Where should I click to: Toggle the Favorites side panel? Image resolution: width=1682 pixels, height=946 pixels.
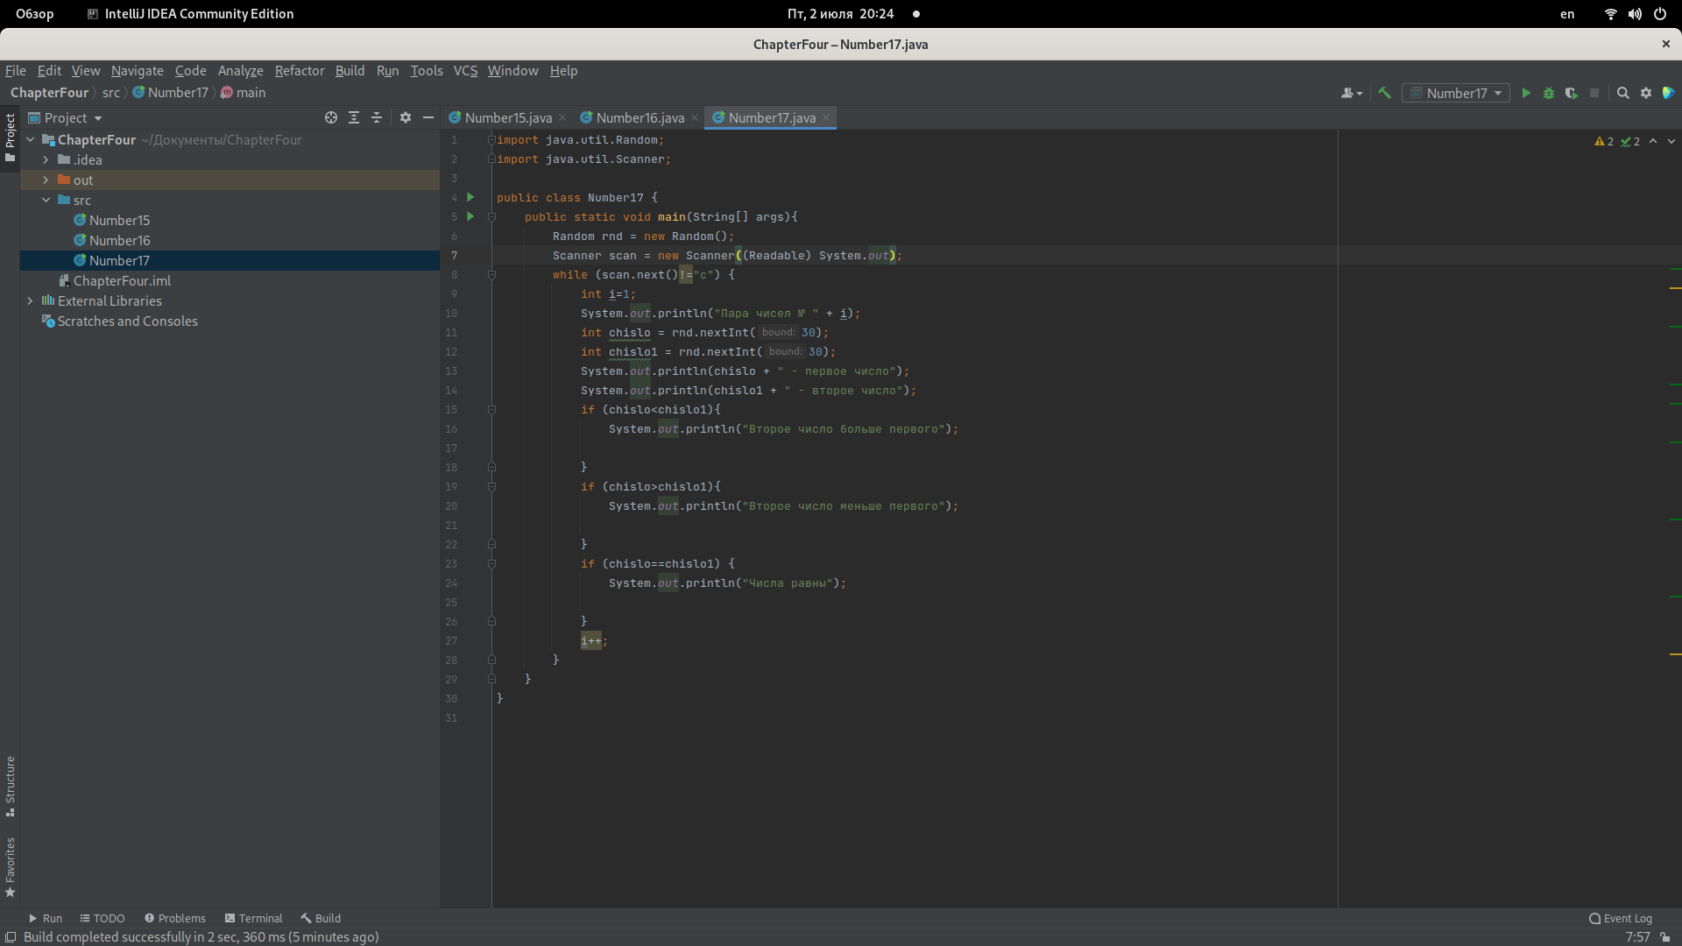[x=11, y=865]
